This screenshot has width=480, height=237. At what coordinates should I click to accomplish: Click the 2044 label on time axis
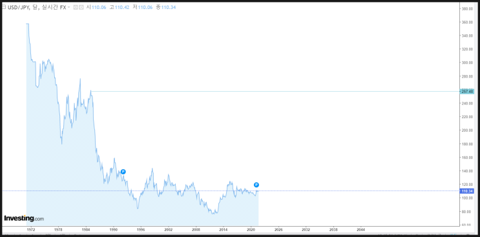(x=361, y=229)
